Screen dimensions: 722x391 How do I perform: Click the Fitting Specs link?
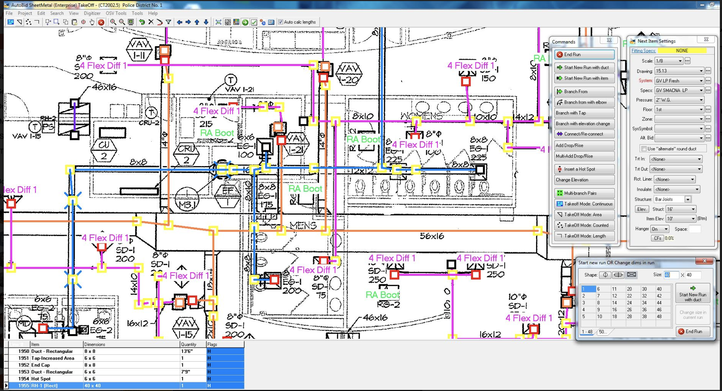pyautogui.click(x=643, y=51)
